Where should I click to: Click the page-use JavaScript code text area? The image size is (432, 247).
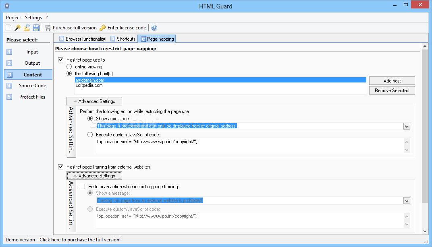point(249,146)
